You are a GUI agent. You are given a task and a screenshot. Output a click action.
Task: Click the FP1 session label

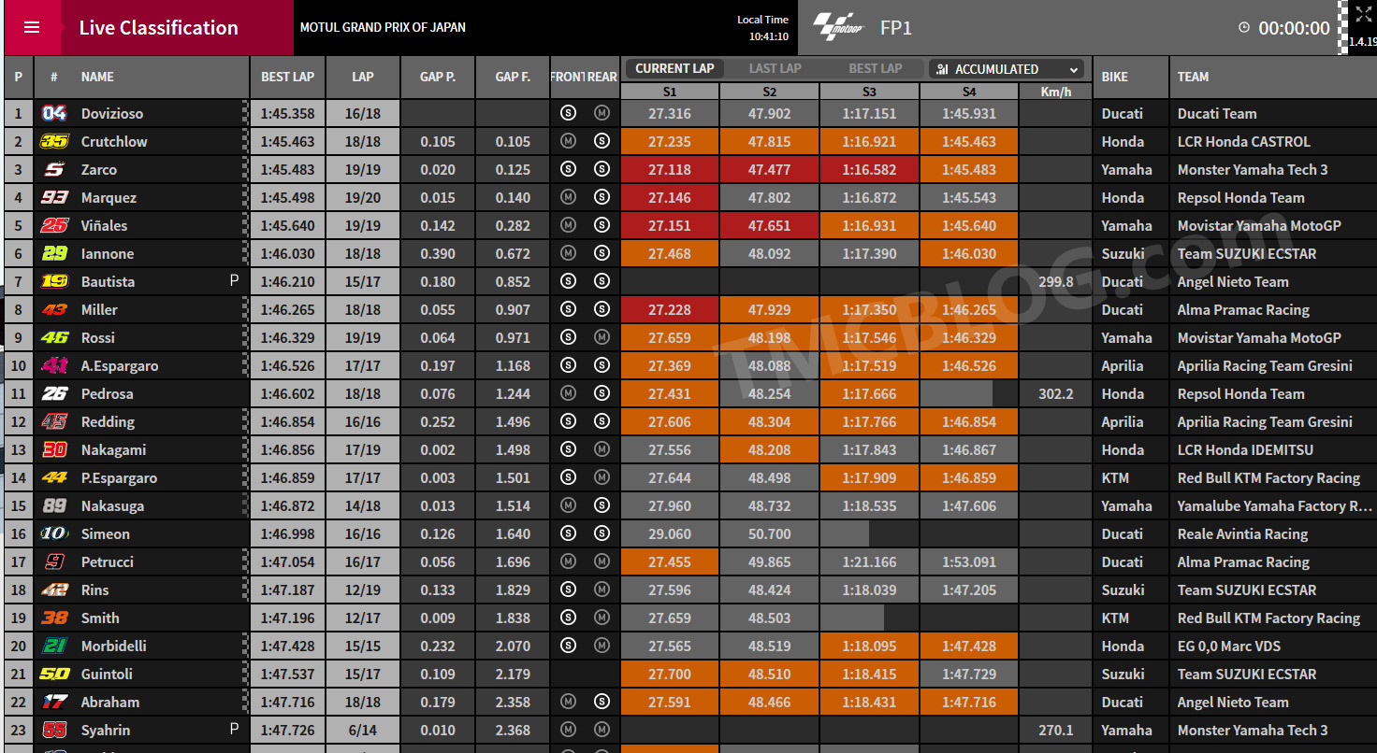pos(896,28)
